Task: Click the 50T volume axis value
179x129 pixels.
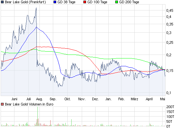Action: [169, 121]
